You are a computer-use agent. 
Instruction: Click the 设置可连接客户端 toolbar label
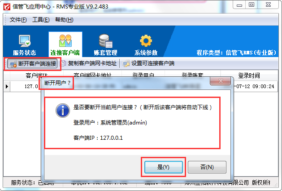coord(153,63)
